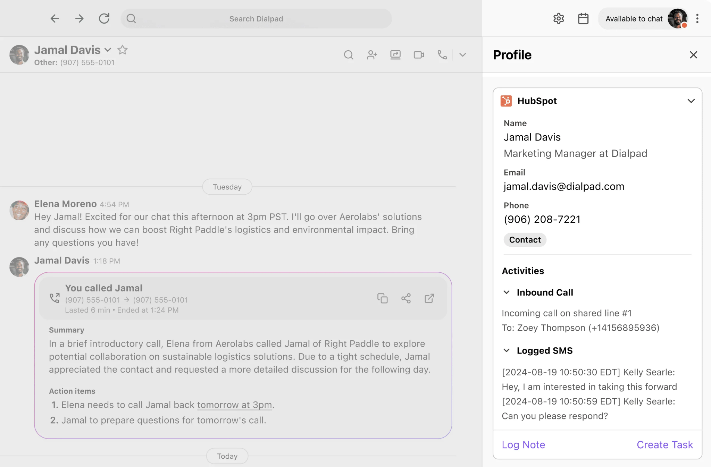Collapse the Logged SMS activity

(507, 350)
